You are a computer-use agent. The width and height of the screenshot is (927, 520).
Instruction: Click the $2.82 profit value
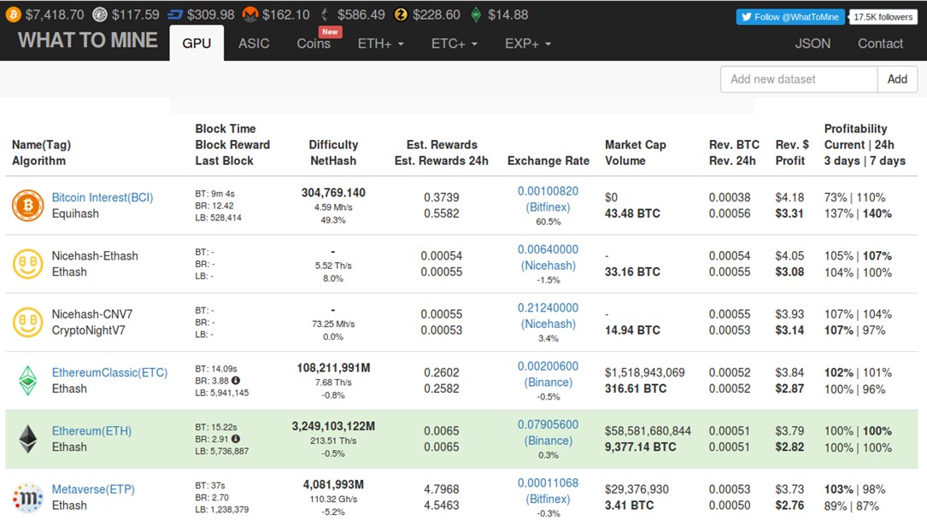[x=789, y=447]
